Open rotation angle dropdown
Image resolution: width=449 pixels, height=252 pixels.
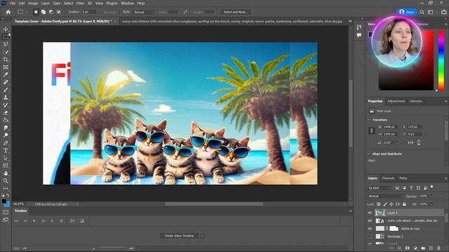(x=396, y=143)
